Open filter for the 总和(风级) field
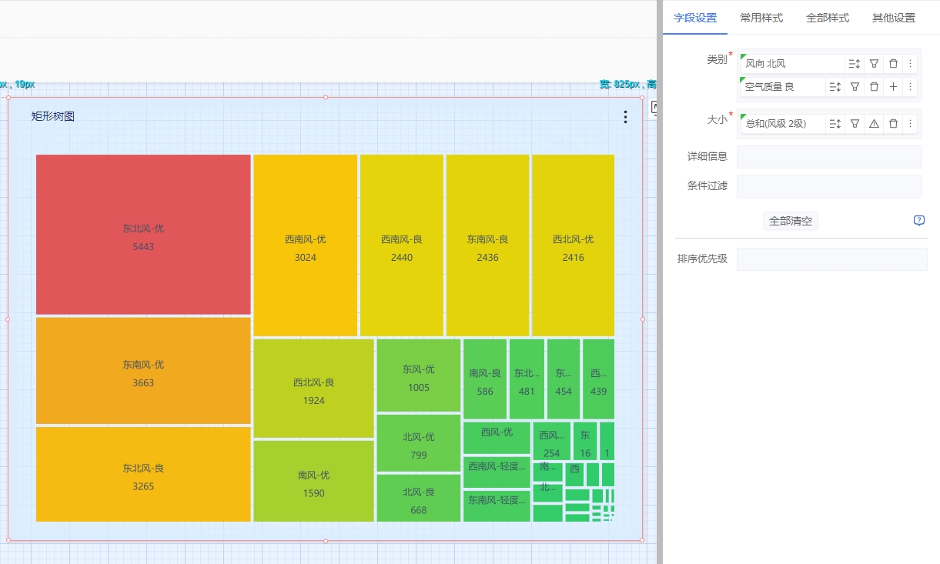The image size is (940, 564). [855, 123]
